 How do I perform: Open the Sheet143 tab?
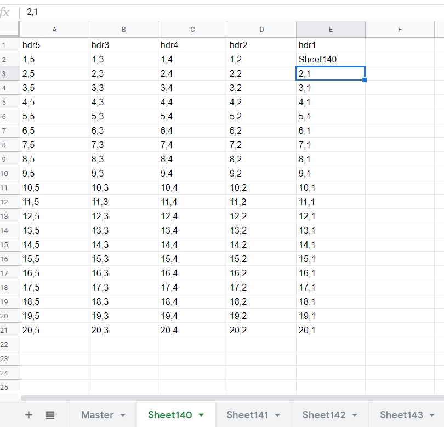(401, 415)
